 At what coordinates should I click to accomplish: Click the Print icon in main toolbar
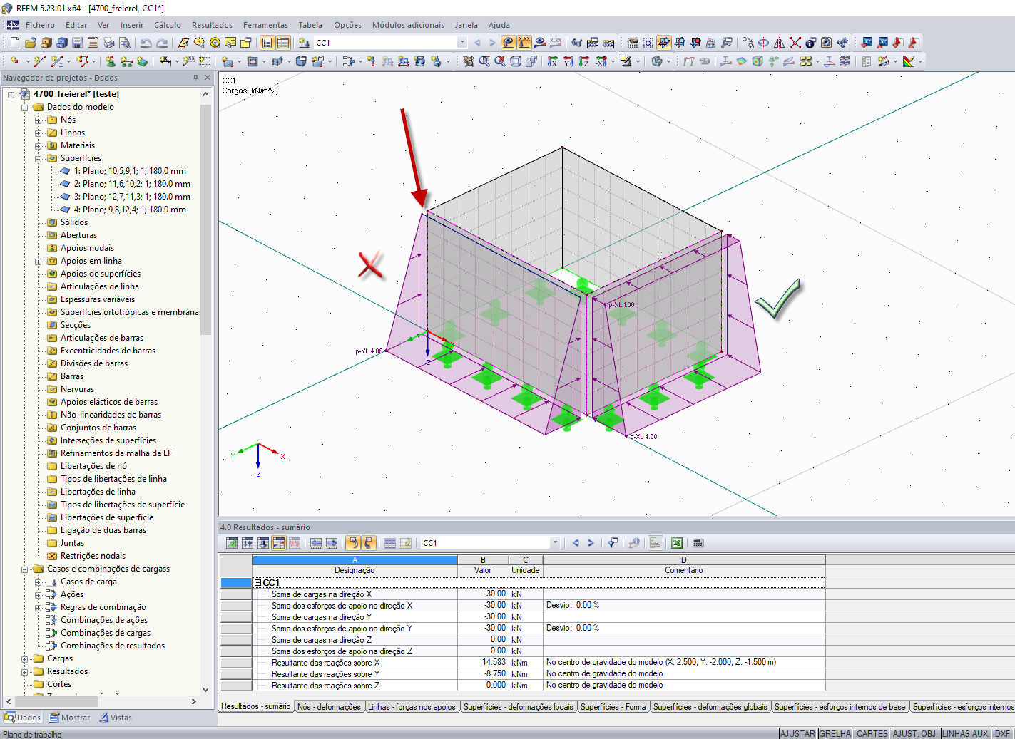[x=109, y=43]
